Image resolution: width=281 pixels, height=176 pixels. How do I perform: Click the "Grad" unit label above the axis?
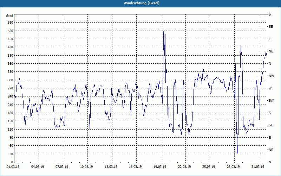(x=9, y=16)
